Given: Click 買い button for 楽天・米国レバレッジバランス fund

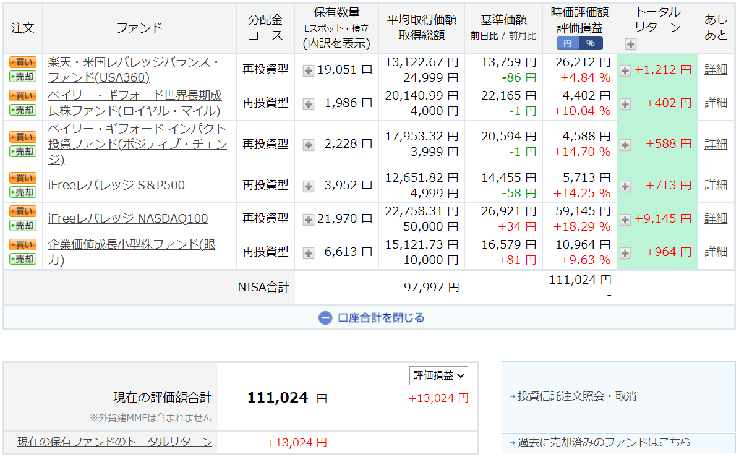Looking at the screenshot, I should pyautogui.click(x=23, y=62).
